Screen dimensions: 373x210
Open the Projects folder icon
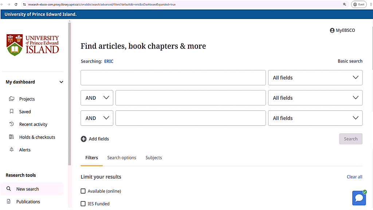tap(12, 99)
